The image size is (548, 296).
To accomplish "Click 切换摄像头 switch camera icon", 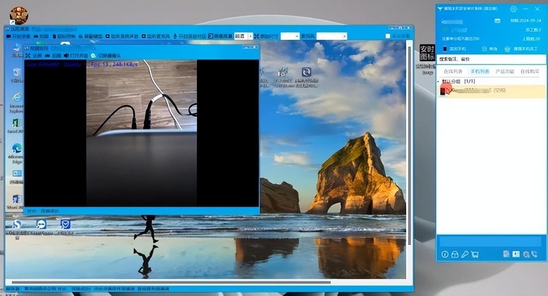I will [93, 56].
